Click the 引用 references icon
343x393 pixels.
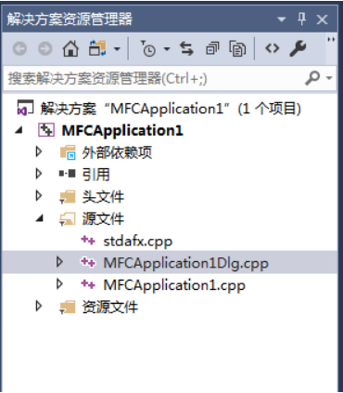68,174
